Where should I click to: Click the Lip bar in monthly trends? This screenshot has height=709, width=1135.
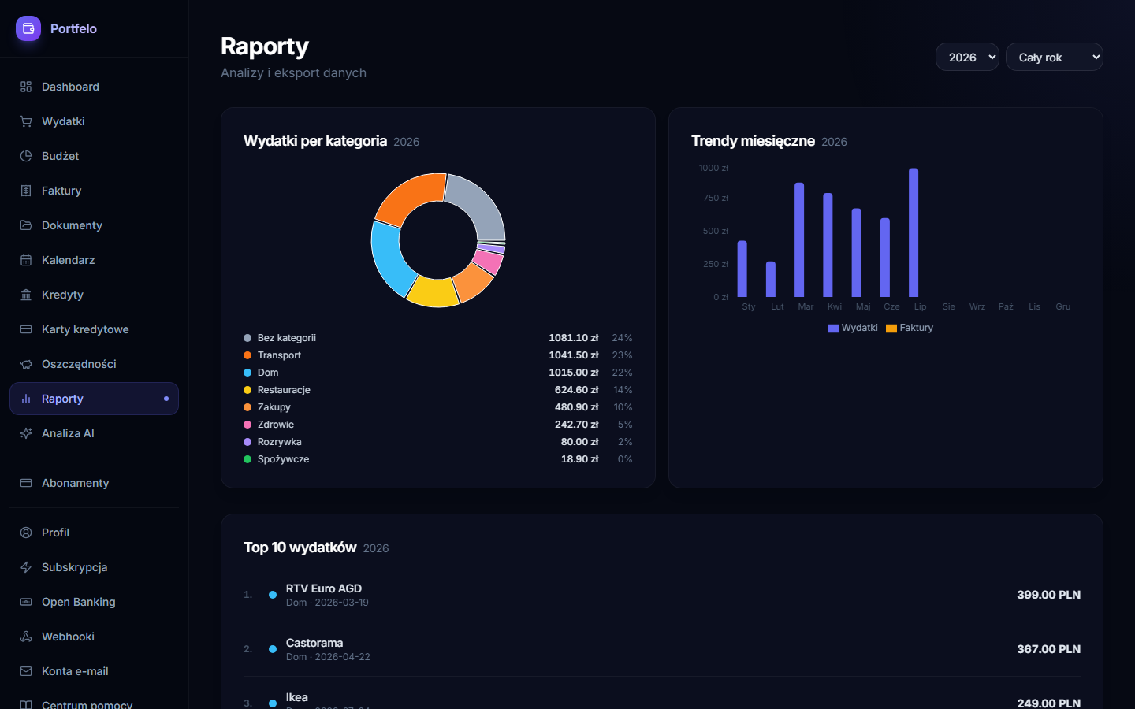coord(914,232)
